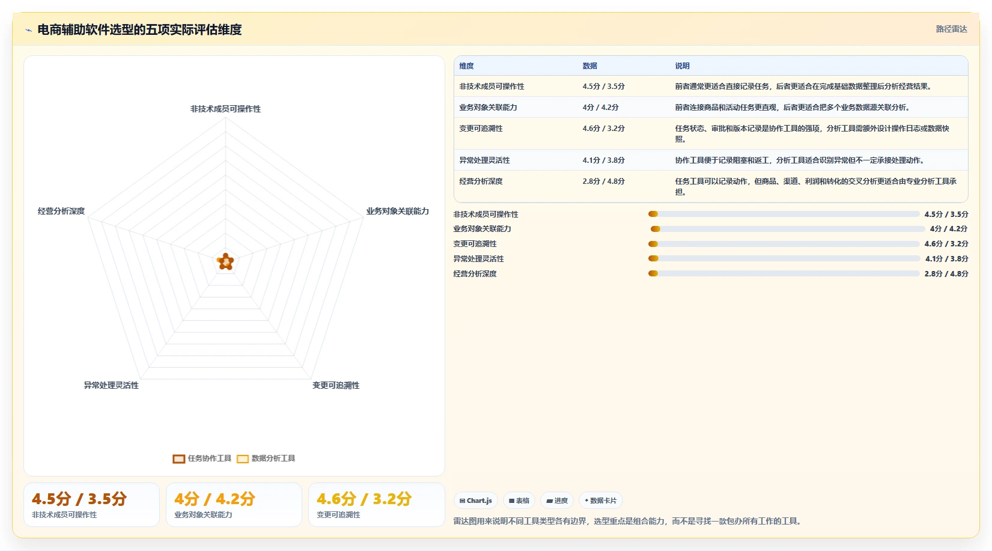Click radar axis label 异常处理灵活性
The width and height of the screenshot is (992, 551).
[111, 385]
